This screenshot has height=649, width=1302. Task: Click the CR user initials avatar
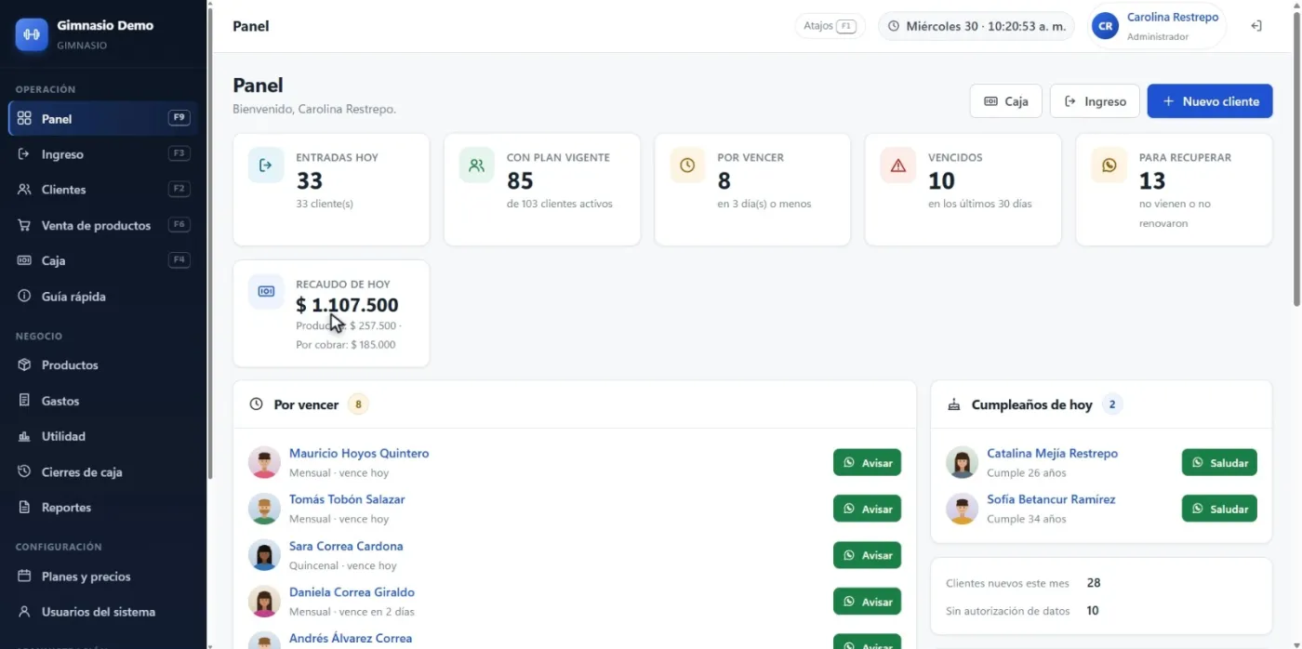pyautogui.click(x=1105, y=26)
